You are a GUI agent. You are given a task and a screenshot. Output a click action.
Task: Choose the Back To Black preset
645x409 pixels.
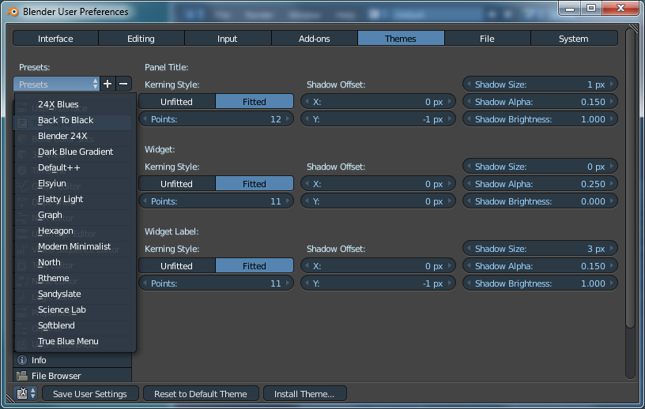click(x=75, y=121)
